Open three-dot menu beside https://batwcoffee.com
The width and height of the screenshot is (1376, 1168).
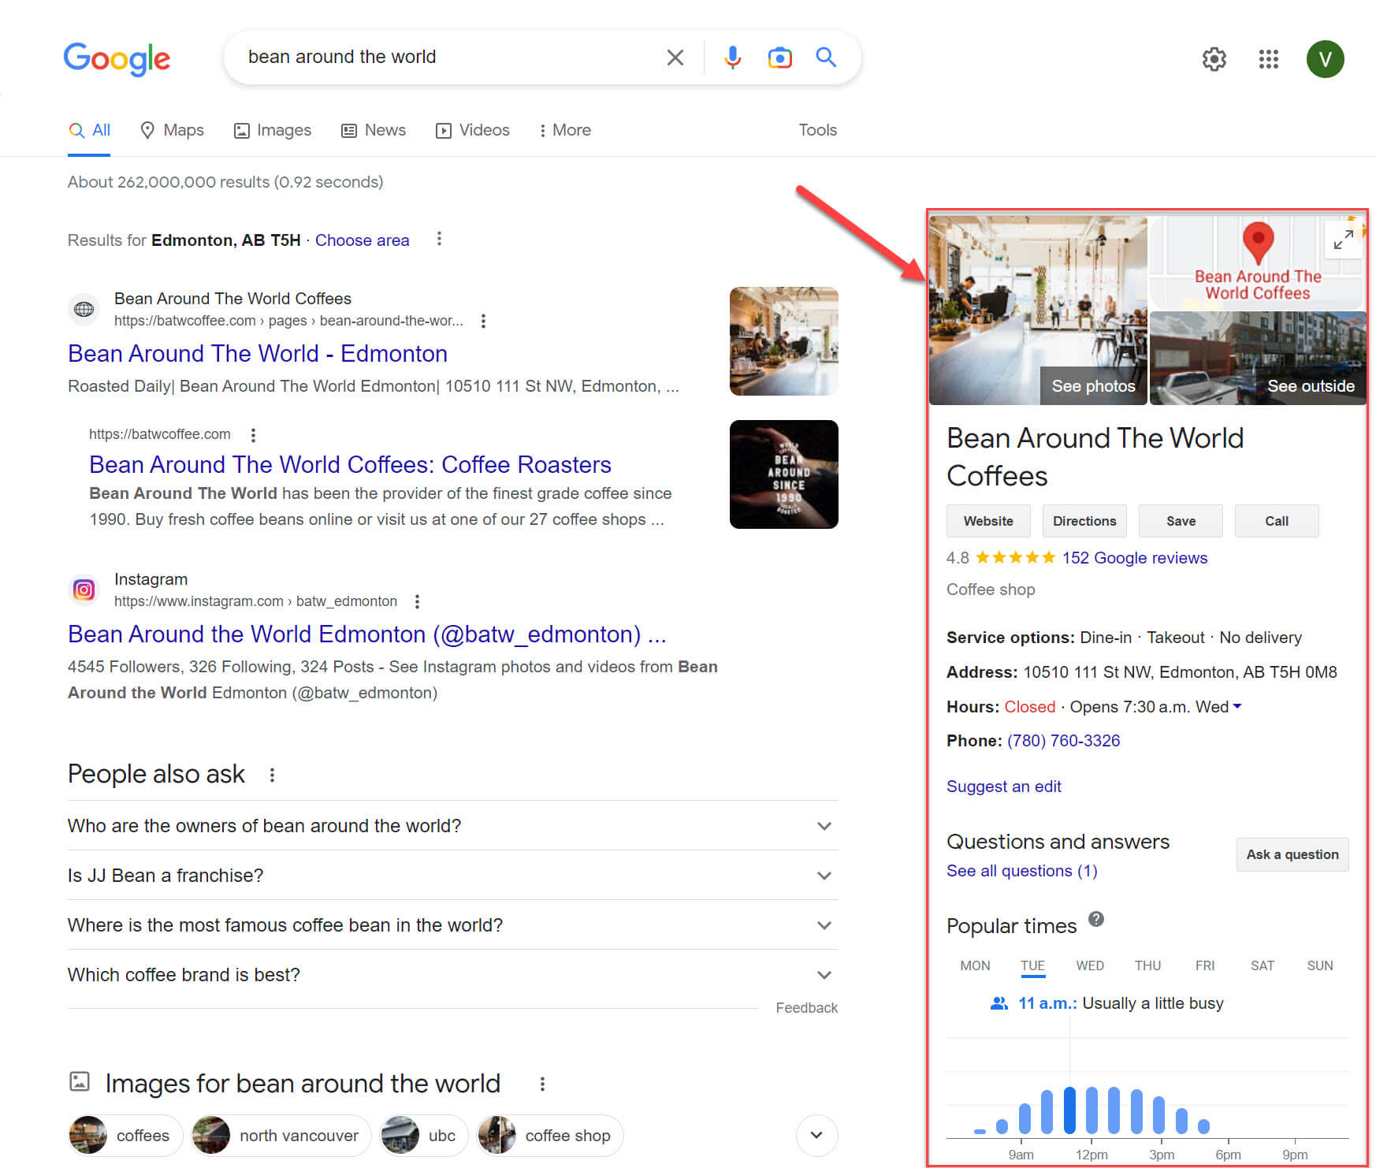click(x=253, y=435)
